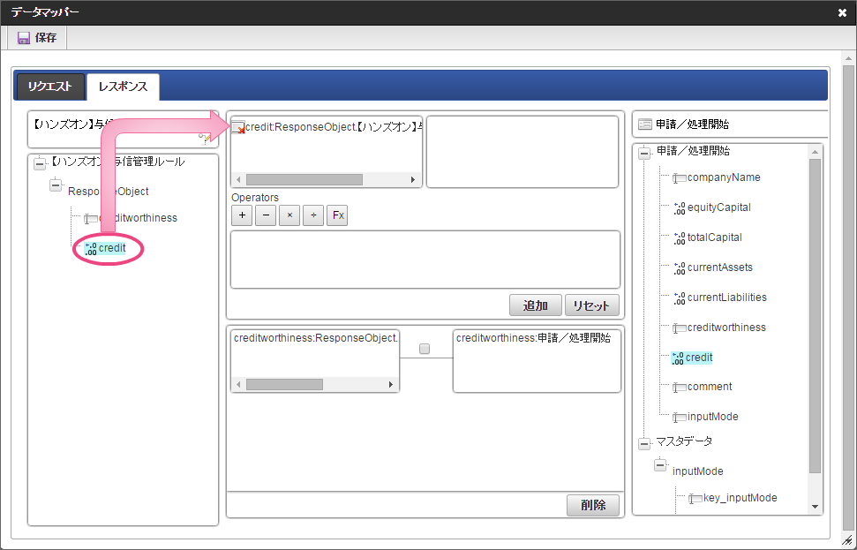
Task: Collapse the 【ハンズオン】与信管理ルール tree node
Action: (x=40, y=163)
